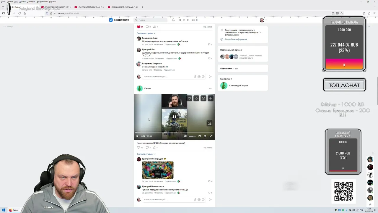Reload the current page
The height and width of the screenshot is (213, 378).
(x=19, y=13)
